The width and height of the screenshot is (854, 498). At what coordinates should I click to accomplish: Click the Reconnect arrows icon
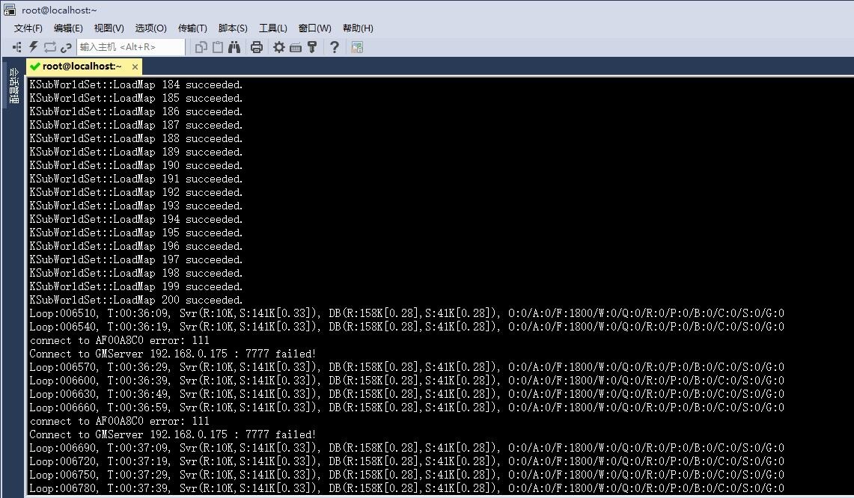click(50, 47)
